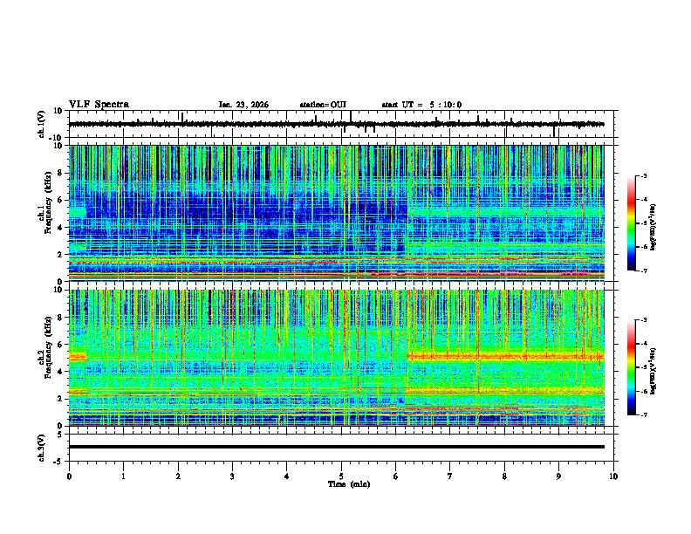Click the log(PSD) label beside ch.2 color scale
The height and width of the screenshot is (534, 691).
pyautogui.click(x=653, y=371)
